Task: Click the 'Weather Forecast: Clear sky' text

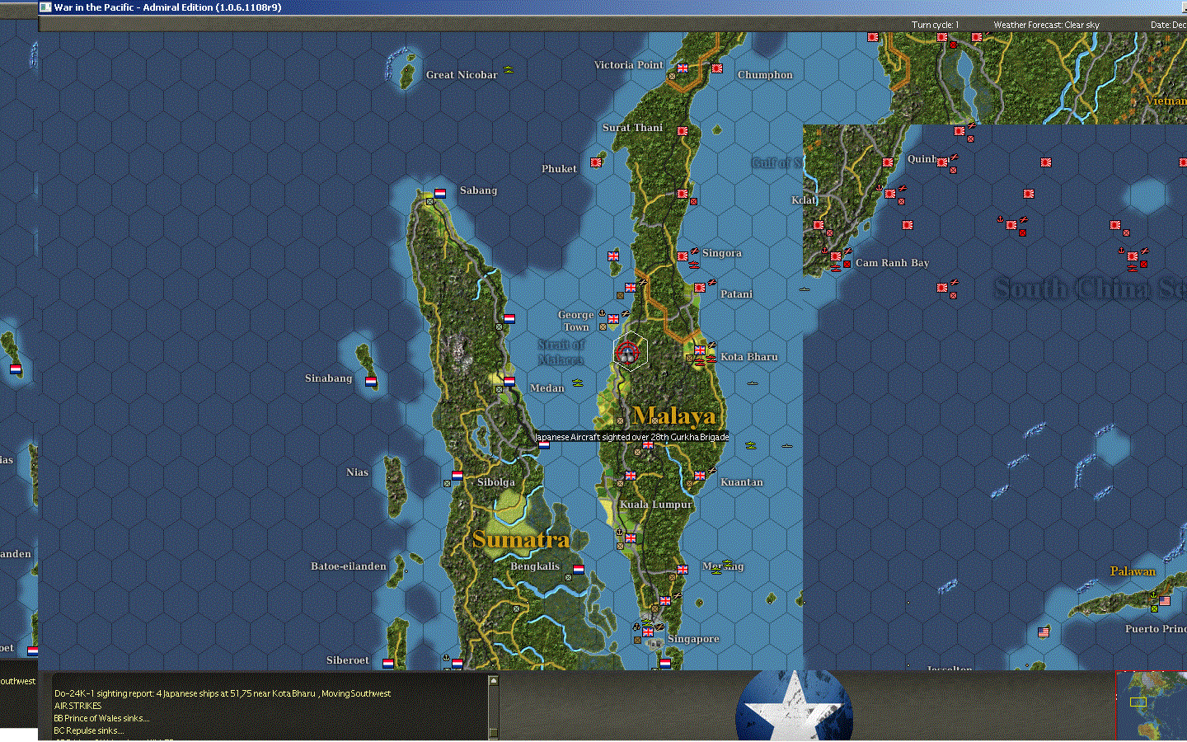Action: (1046, 25)
